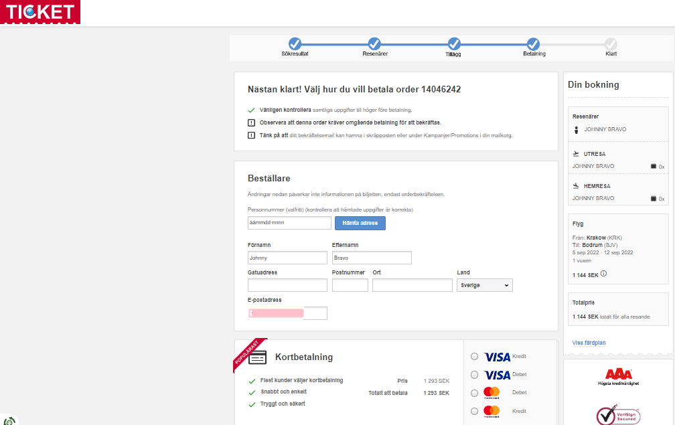
Task: Select the VISA Debet payment option
Action: (x=474, y=375)
